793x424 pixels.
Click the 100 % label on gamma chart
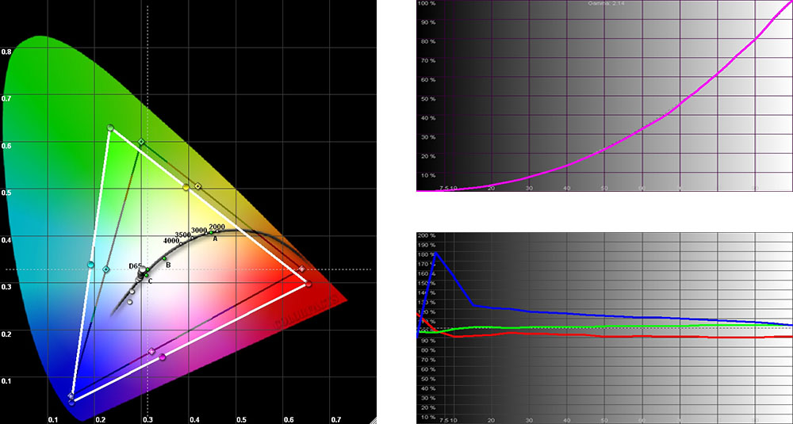tap(426, 4)
